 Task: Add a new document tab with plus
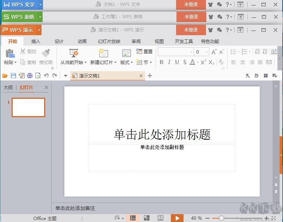(x=150, y=76)
